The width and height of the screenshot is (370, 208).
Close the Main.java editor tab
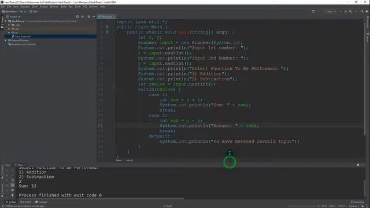(x=114, y=17)
